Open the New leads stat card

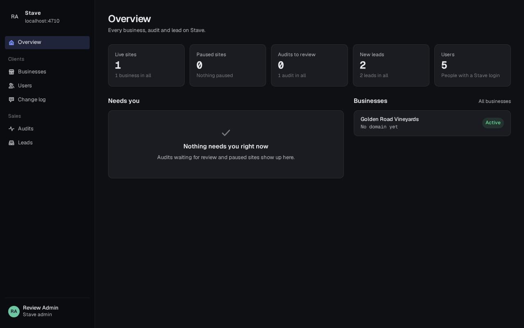click(x=391, y=65)
